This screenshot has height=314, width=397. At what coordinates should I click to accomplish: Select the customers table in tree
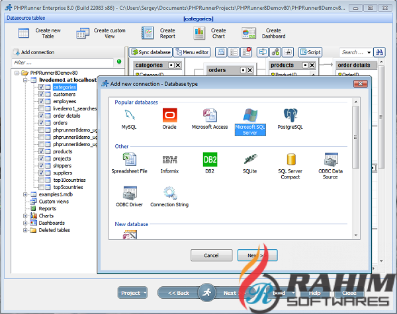coord(64,94)
